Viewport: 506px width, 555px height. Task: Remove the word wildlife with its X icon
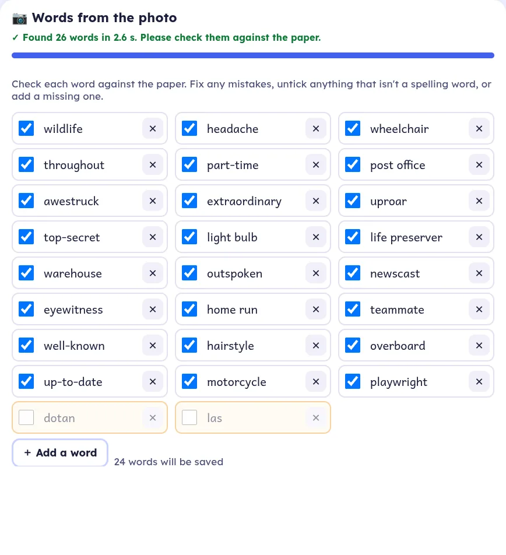pyautogui.click(x=153, y=128)
